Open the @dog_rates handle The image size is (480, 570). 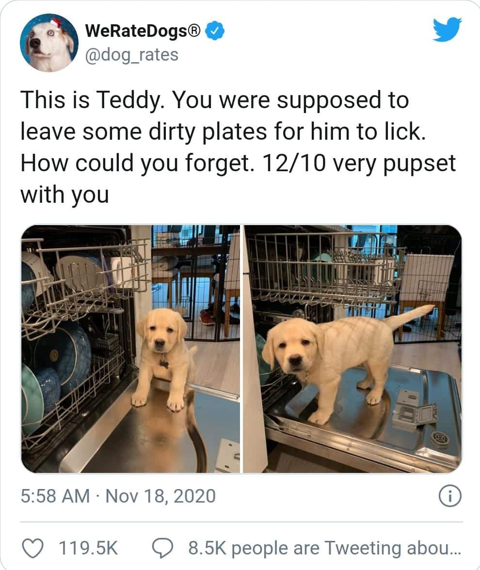132,55
